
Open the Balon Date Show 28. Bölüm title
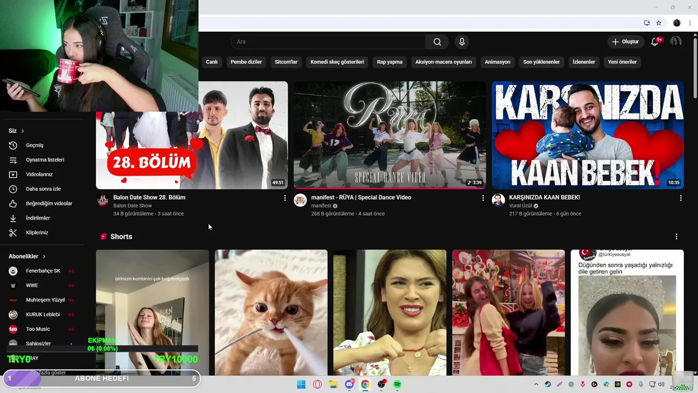[149, 198]
